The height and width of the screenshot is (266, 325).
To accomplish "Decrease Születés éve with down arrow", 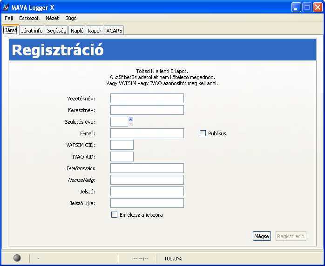I will [130, 124].
